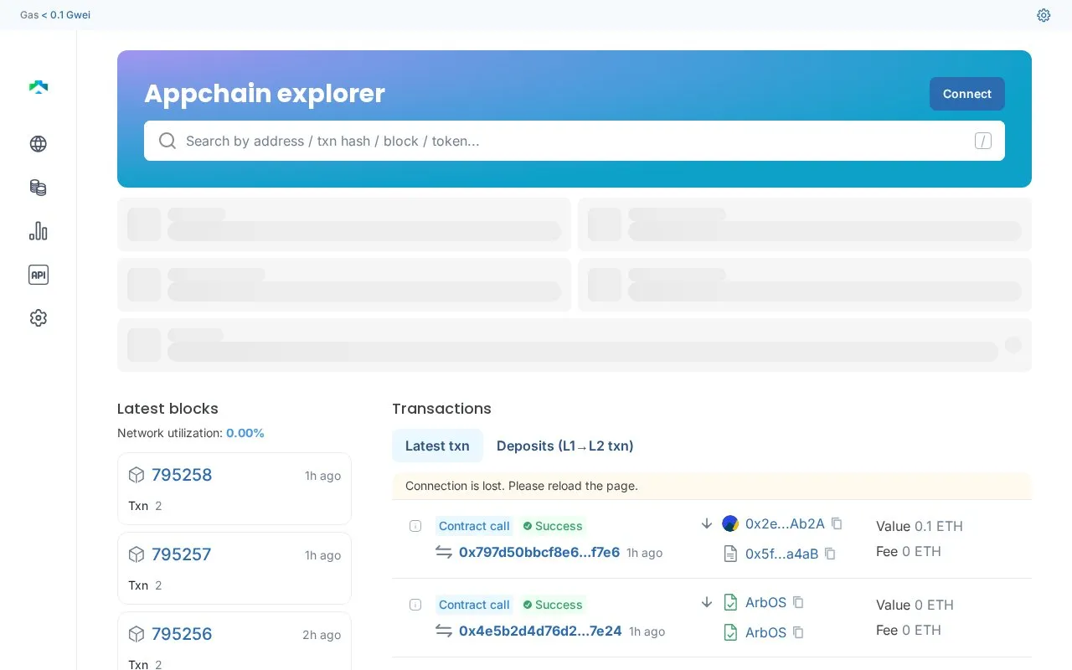Image resolution: width=1072 pixels, height=670 pixels.
Task: Open block 795258
Action: click(182, 475)
